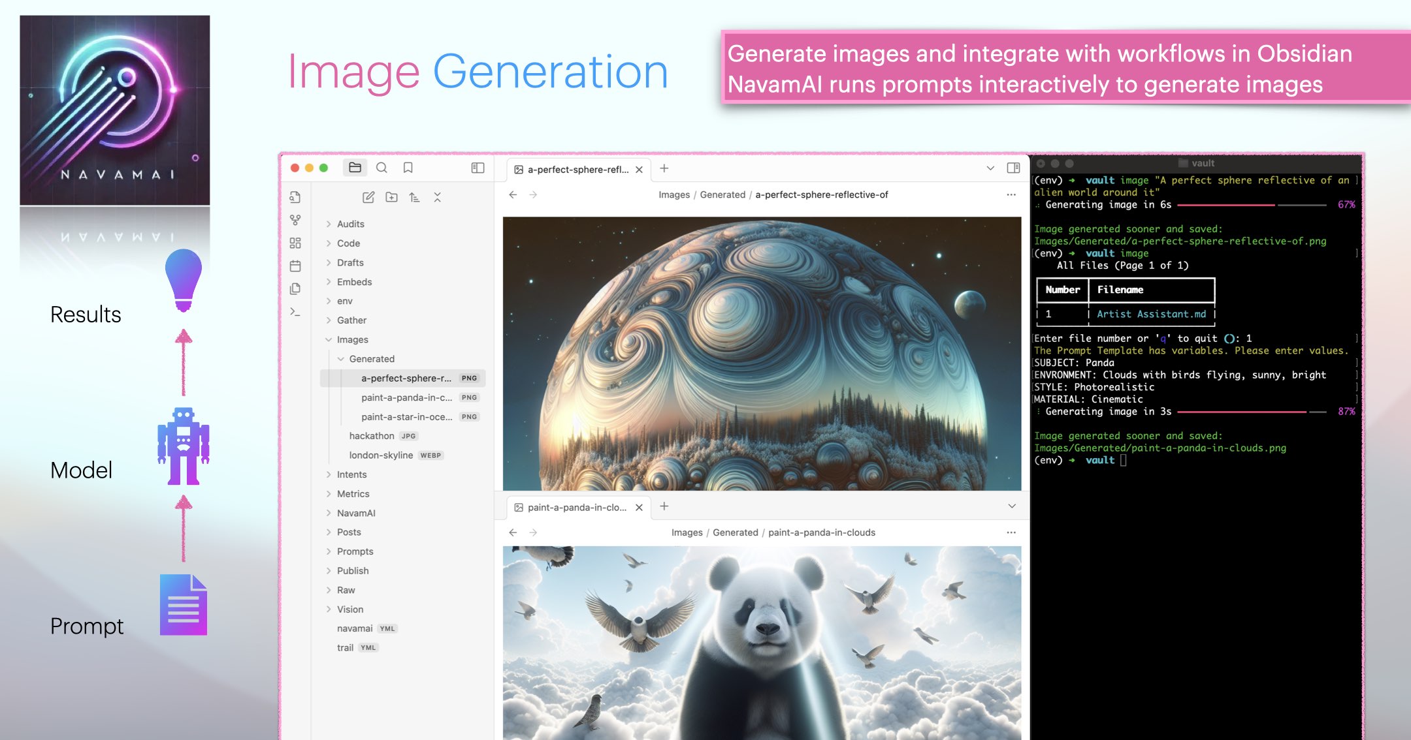Switch to the a-perfect-sphere-refl... tab

pos(577,170)
